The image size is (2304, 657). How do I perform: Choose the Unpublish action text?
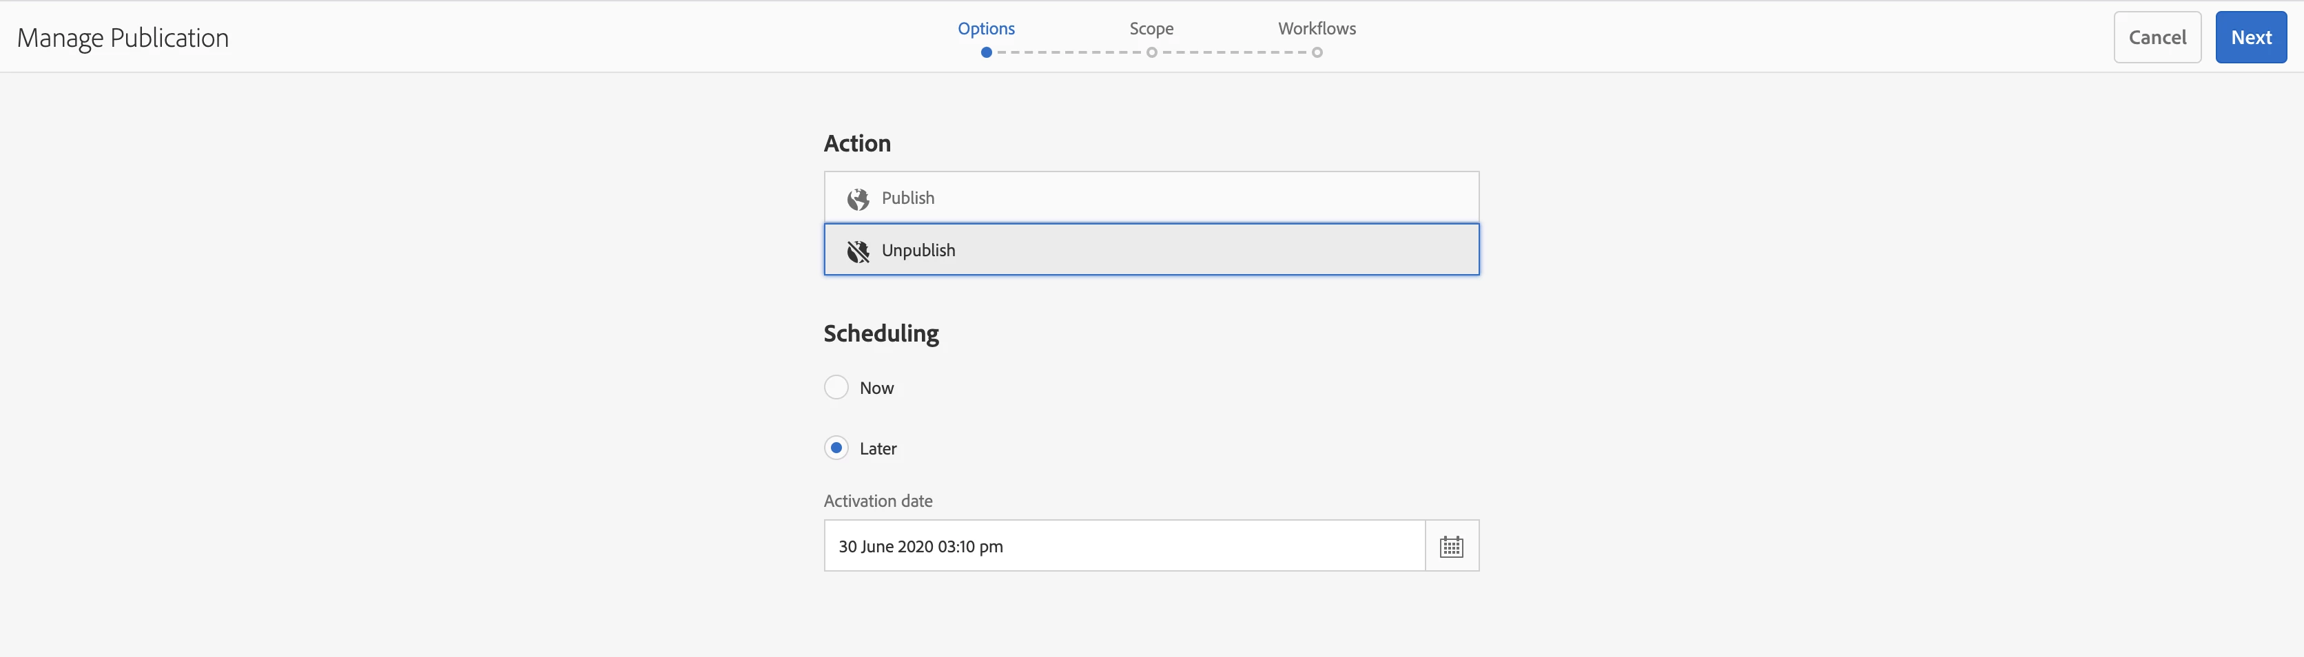(918, 251)
